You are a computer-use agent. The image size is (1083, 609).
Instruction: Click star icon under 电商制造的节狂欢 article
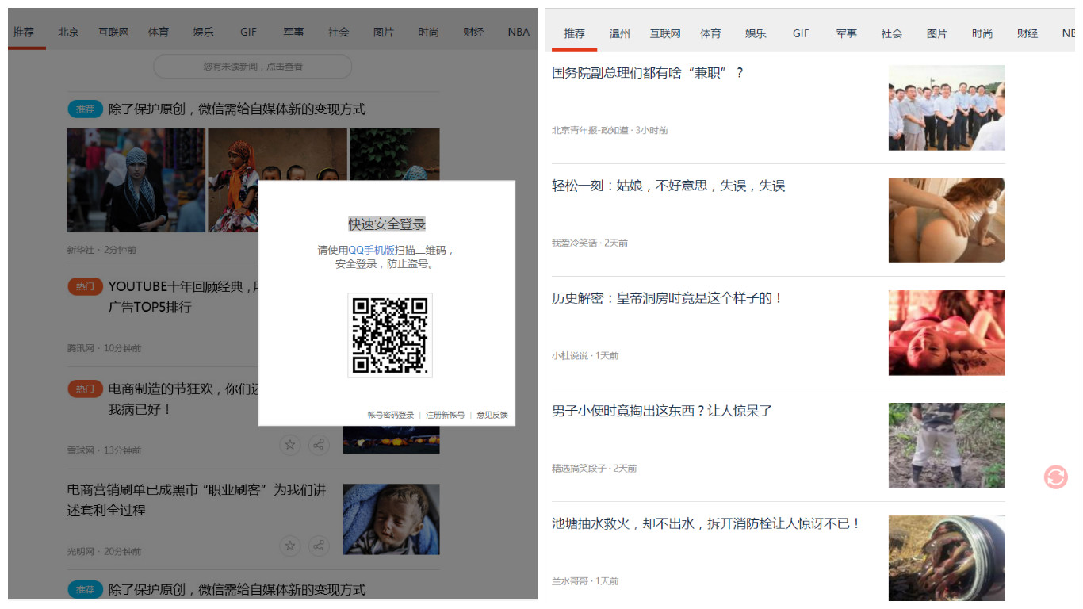pos(290,445)
